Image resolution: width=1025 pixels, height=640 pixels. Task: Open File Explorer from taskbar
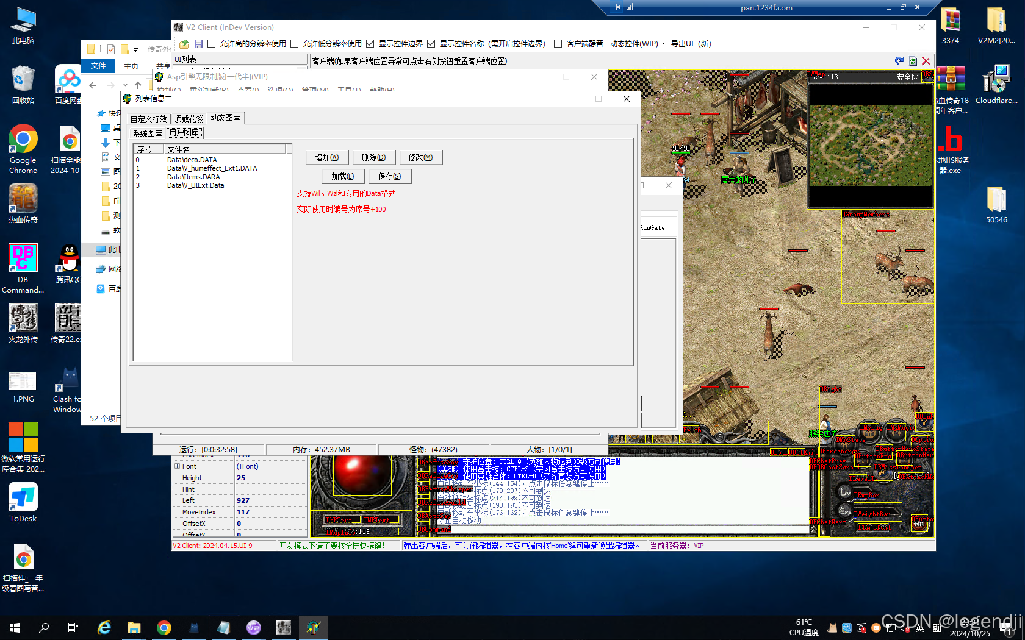(134, 627)
